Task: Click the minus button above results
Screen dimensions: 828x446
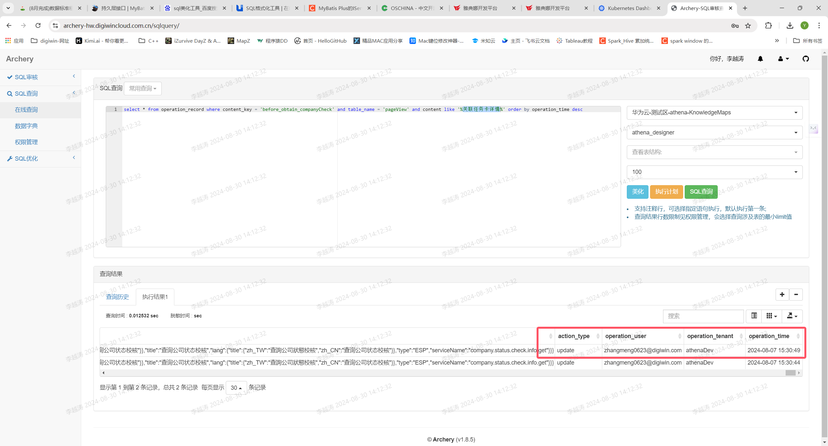Action: pos(796,294)
